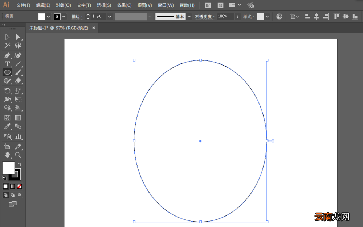
Task: Open 文件(F) menu
Action: tap(23, 5)
